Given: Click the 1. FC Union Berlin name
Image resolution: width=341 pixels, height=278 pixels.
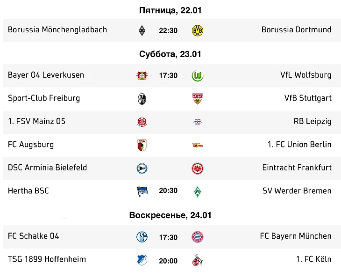Looking at the screenshot, I should coord(299,145).
